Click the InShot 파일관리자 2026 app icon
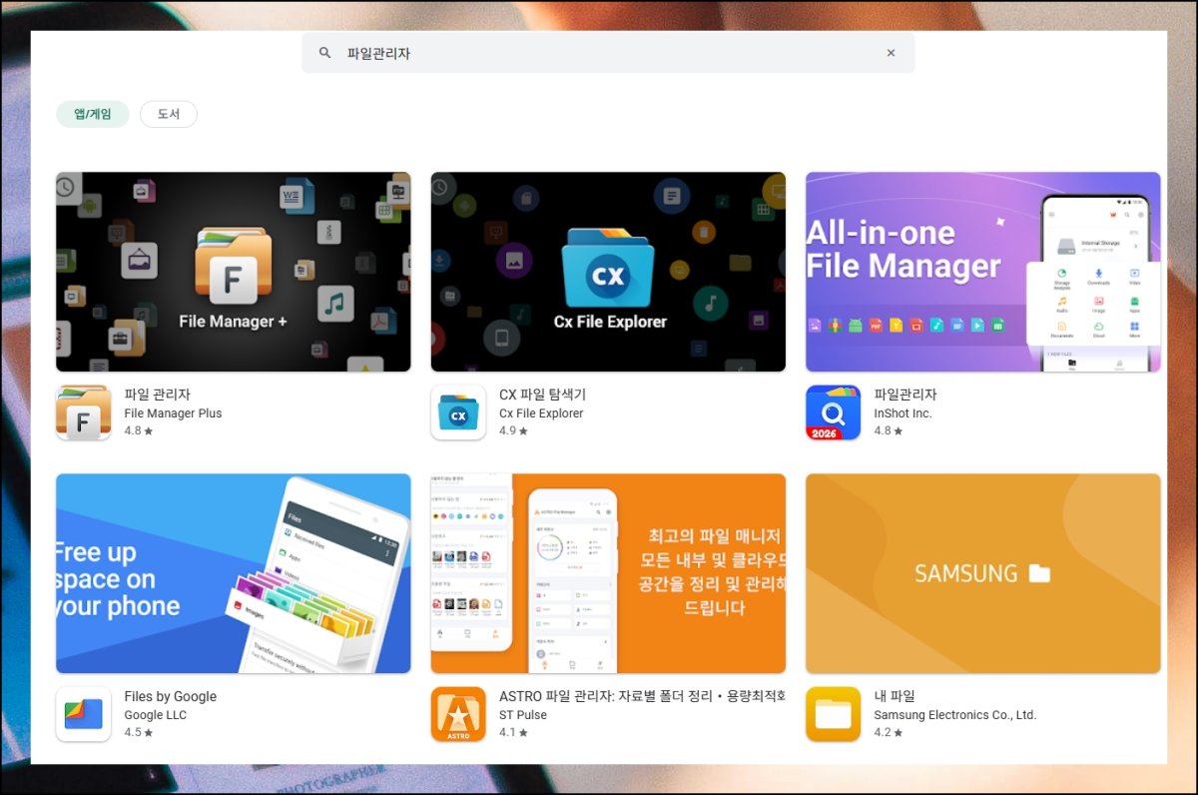The height and width of the screenshot is (795, 1198). pyautogui.click(x=834, y=412)
